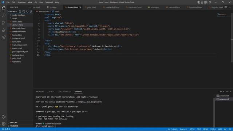Switch to the Problems panel tab

40,92
